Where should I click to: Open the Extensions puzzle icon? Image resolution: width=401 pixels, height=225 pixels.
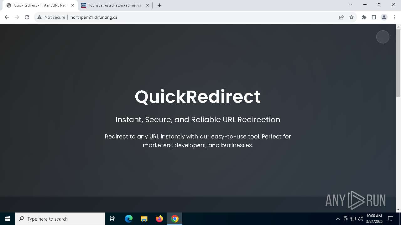(x=364, y=17)
